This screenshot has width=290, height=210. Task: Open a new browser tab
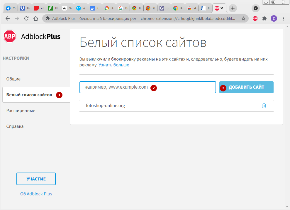[x=233, y=8]
